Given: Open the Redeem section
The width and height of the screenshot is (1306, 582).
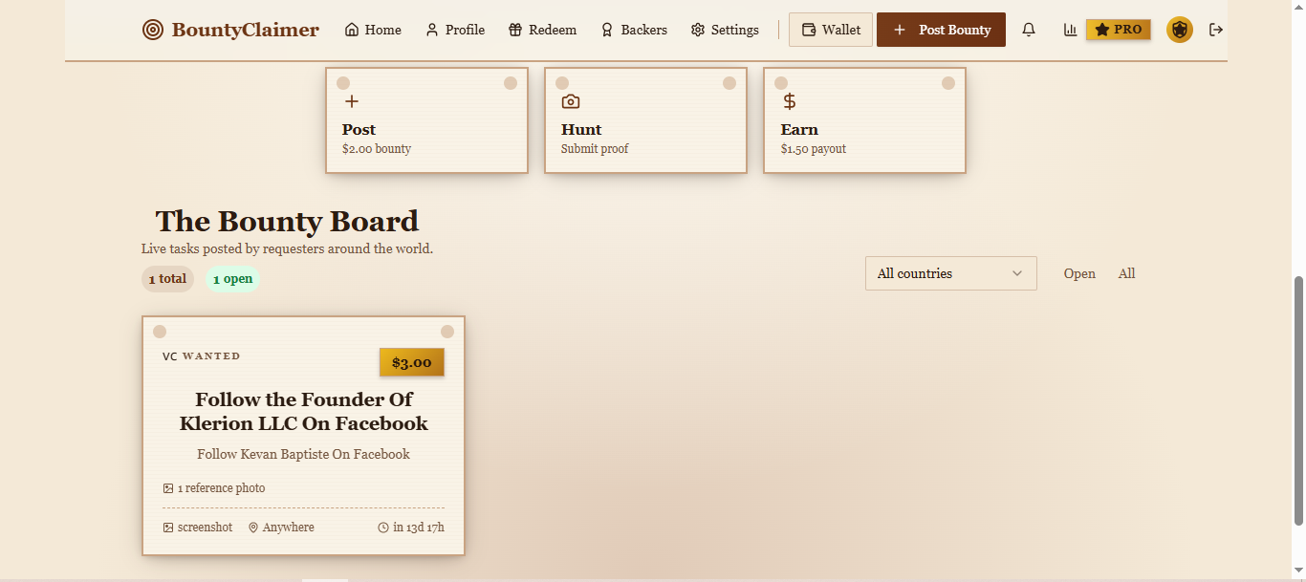Looking at the screenshot, I should pyautogui.click(x=542, y=30).
